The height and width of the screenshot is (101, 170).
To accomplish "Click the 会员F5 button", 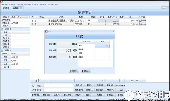I will coord(57,95).
